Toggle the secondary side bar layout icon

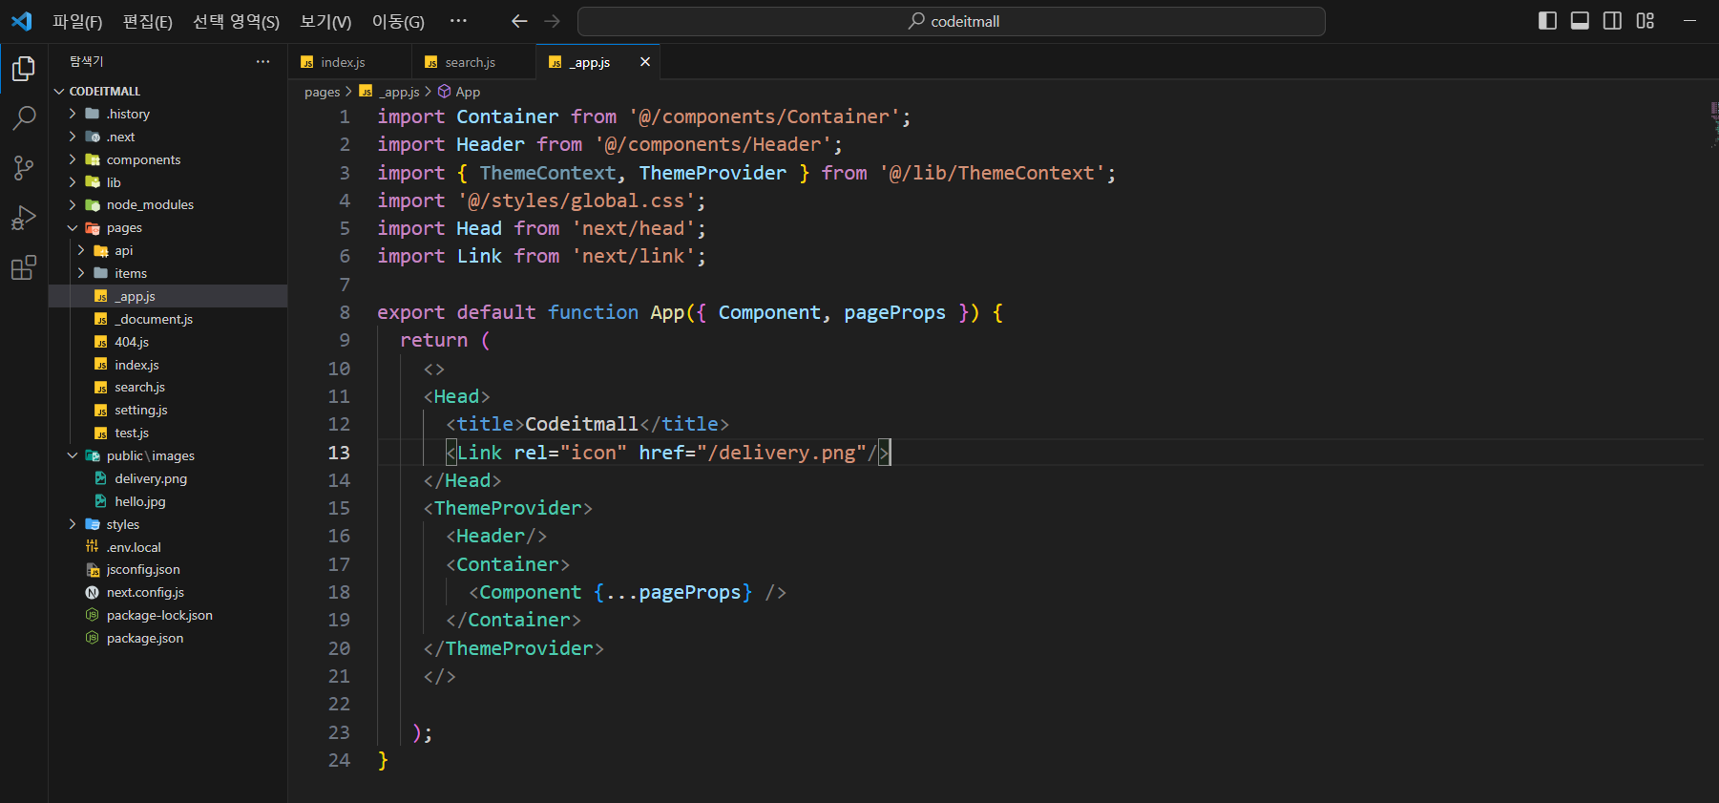(x=1612, y=21)
